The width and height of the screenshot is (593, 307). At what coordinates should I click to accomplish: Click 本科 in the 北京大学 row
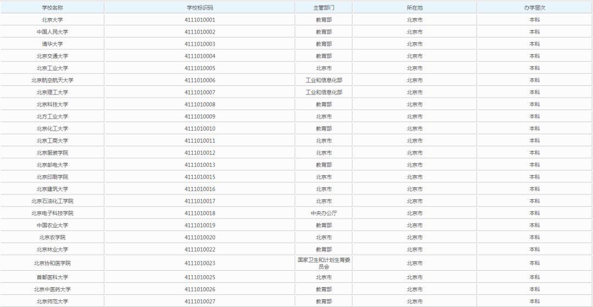(534, 20)
